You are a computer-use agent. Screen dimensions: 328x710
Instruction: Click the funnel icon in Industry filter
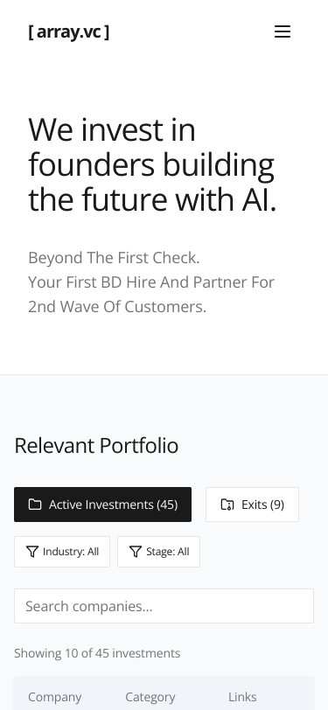pos(32,552)
